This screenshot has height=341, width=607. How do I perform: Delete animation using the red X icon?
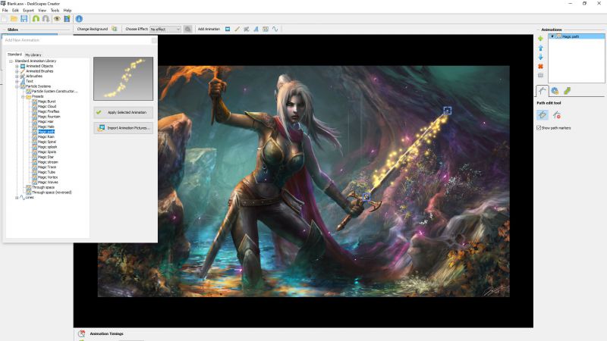[540, 66]
